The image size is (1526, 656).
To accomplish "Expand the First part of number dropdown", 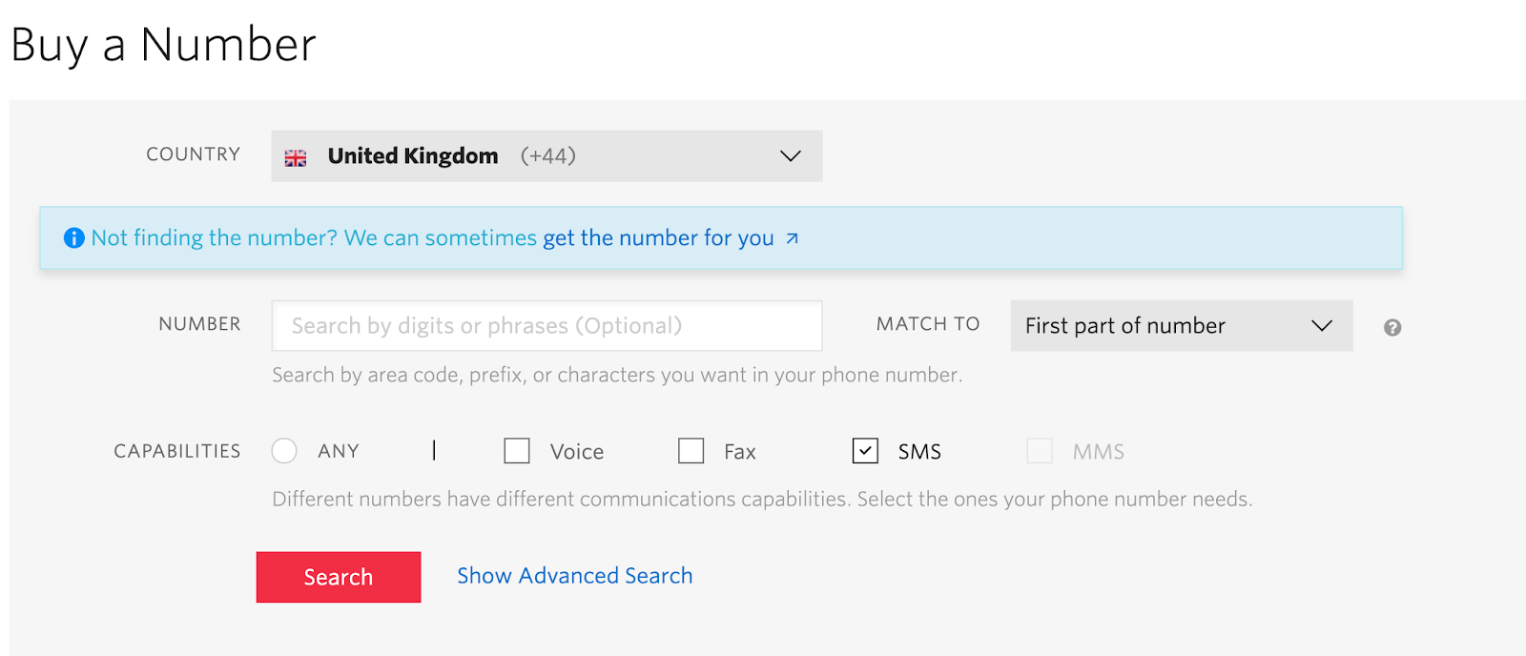I will (1182, 326).
